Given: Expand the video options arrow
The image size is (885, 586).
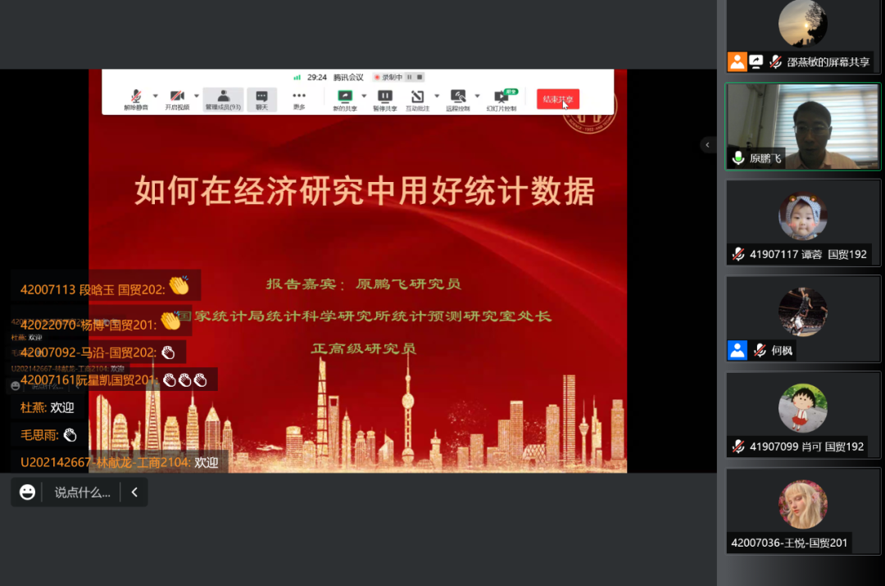Looking at the screenshot, I should pos(196,96).
